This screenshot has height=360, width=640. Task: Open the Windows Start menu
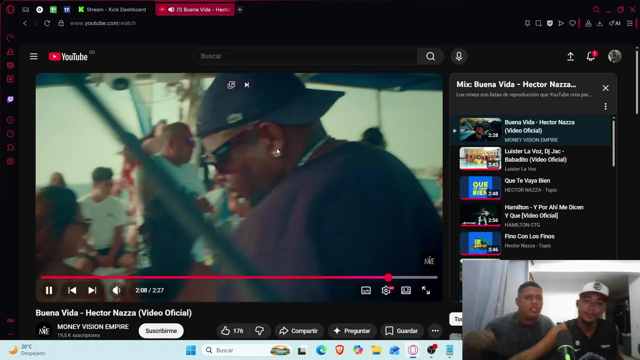coord(191,350)
